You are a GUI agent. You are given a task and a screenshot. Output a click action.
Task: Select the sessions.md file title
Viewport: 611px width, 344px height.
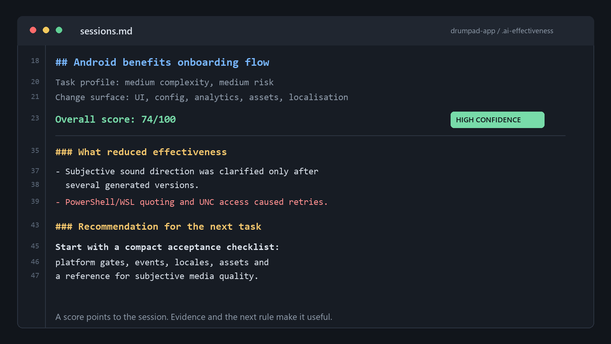pos(106,31)
